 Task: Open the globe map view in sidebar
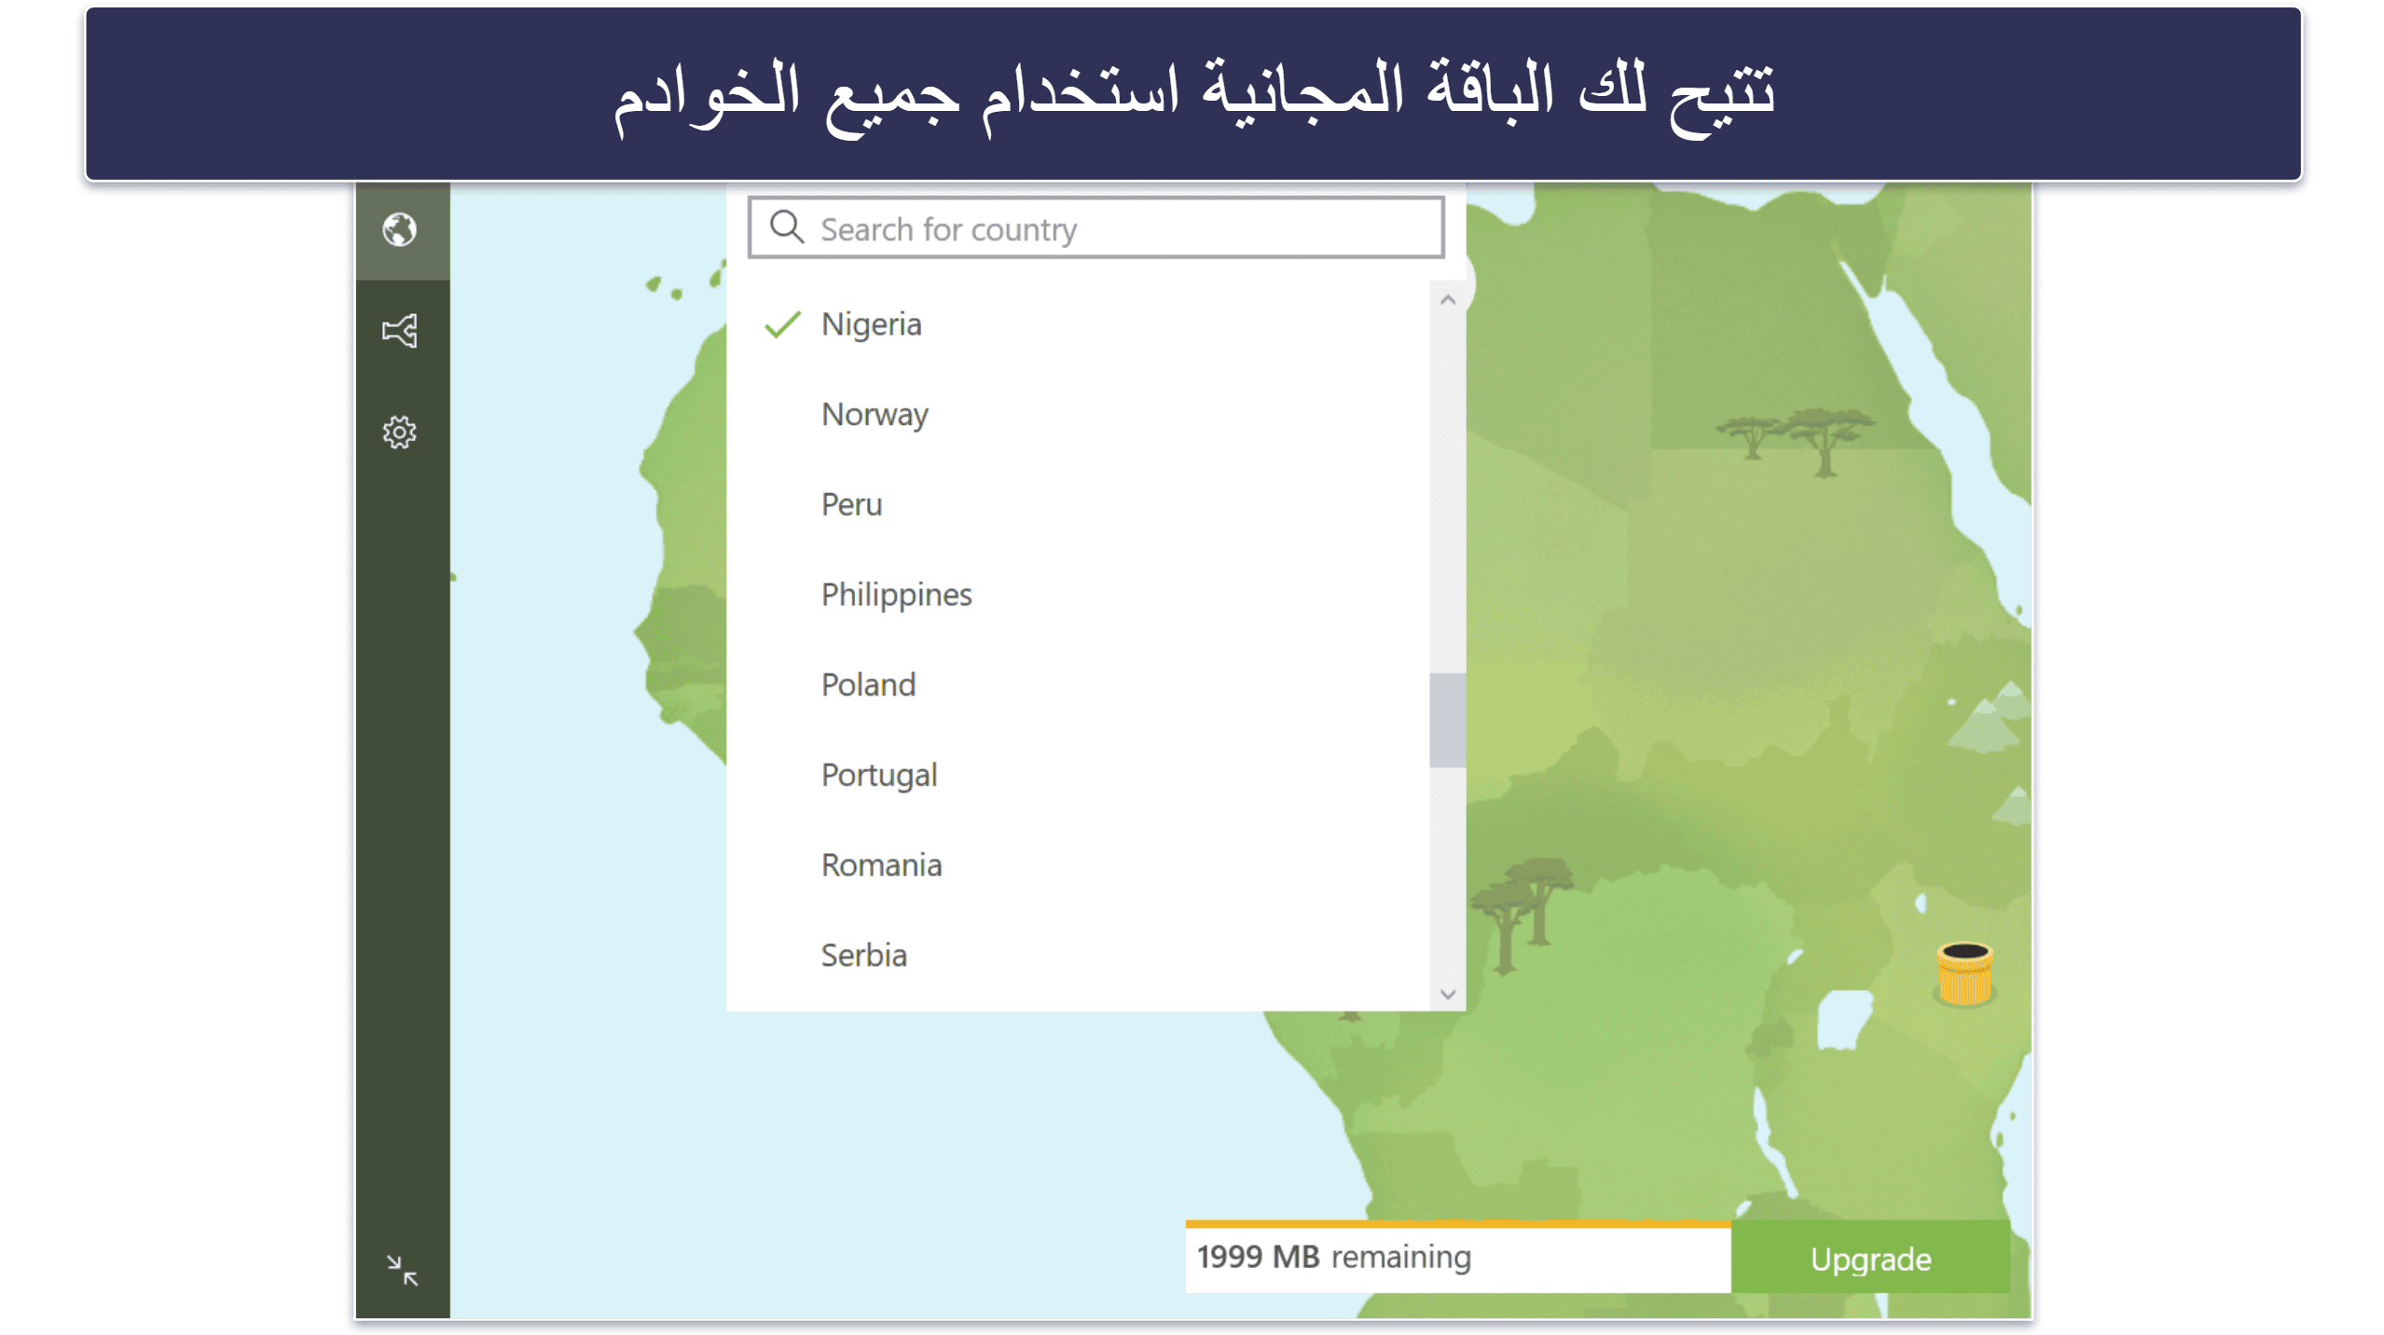pos(399,229)
